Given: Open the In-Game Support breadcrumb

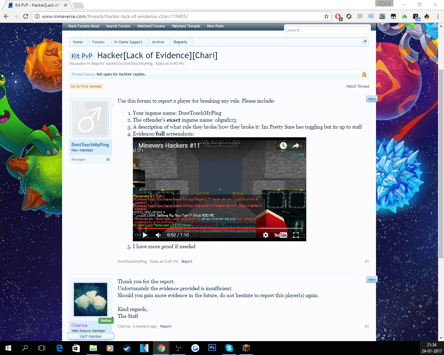Looking at the screenshot, I should click(128, 42).
